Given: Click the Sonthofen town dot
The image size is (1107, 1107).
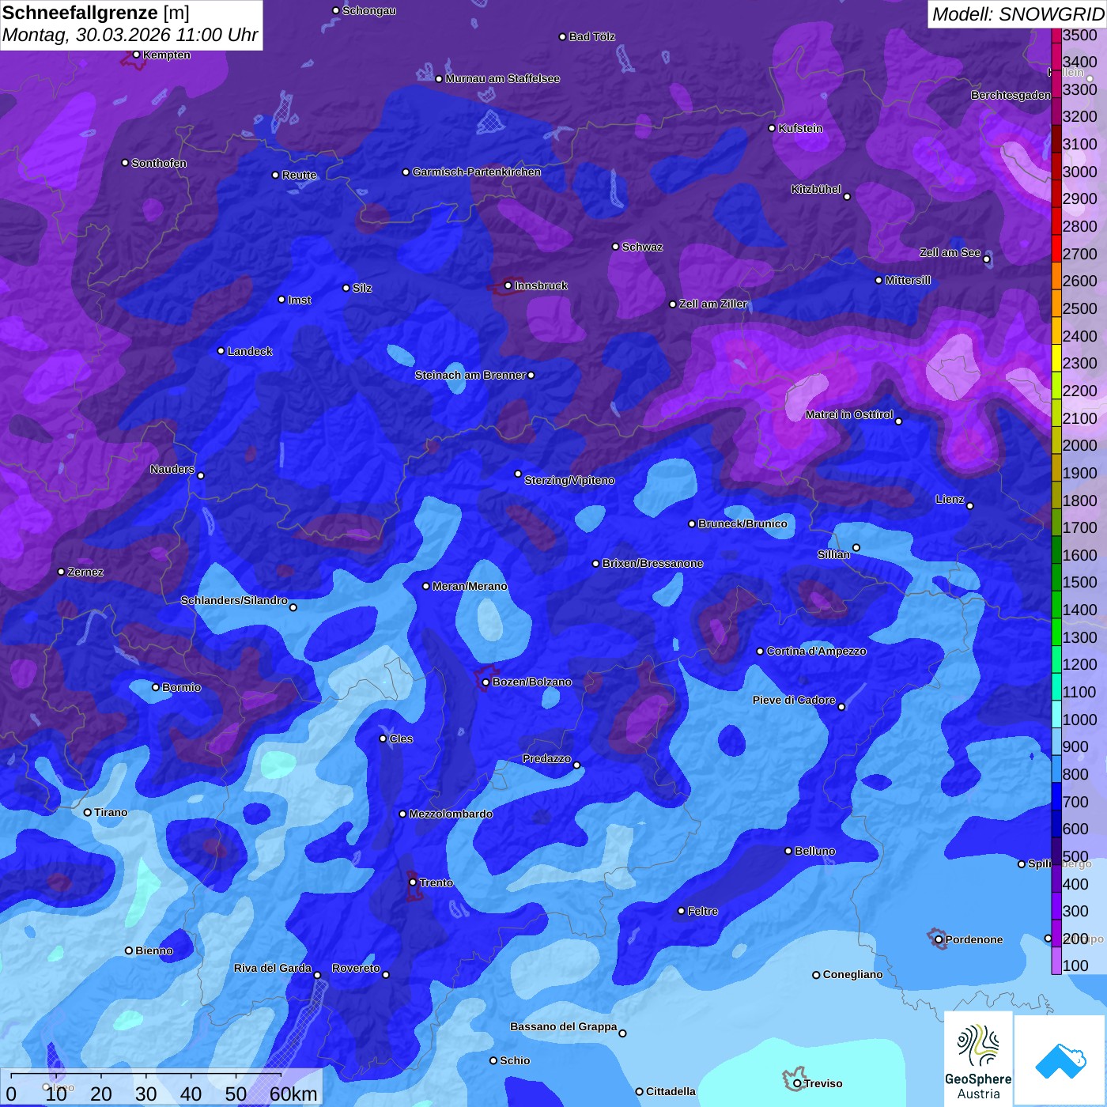Looking at the screenshot, I should coord(125,163).
